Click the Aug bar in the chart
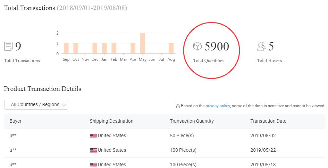 [x=171, y=48]
